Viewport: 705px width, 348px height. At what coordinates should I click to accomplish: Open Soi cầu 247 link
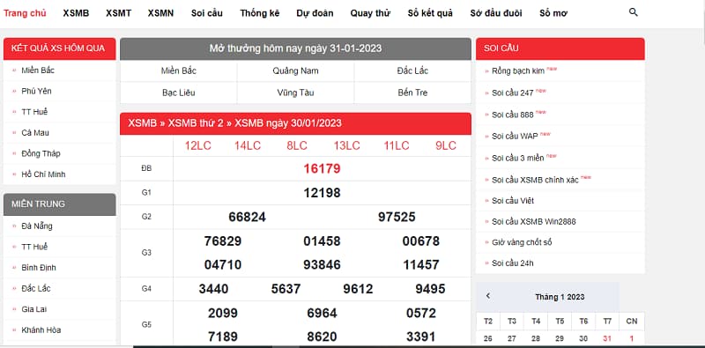click(513, 93)
